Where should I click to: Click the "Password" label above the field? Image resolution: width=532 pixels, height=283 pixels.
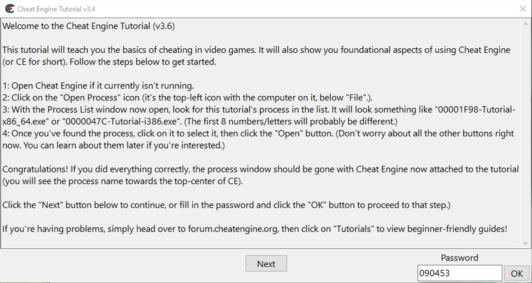pos(459,258)
